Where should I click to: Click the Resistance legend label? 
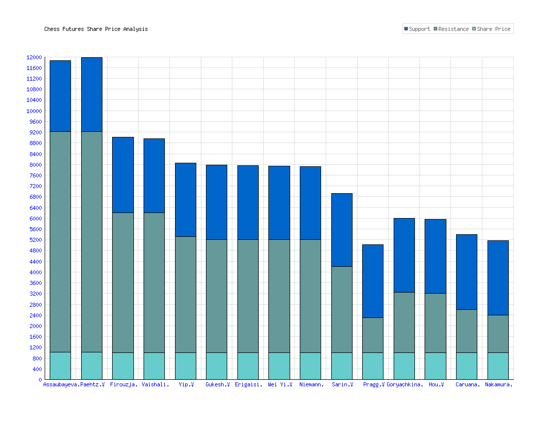pos(454,29)
